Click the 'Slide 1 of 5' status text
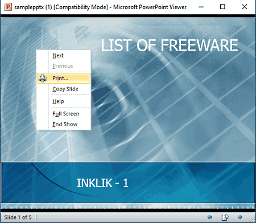This screenshot has height=223, width=256. point(18,217)
